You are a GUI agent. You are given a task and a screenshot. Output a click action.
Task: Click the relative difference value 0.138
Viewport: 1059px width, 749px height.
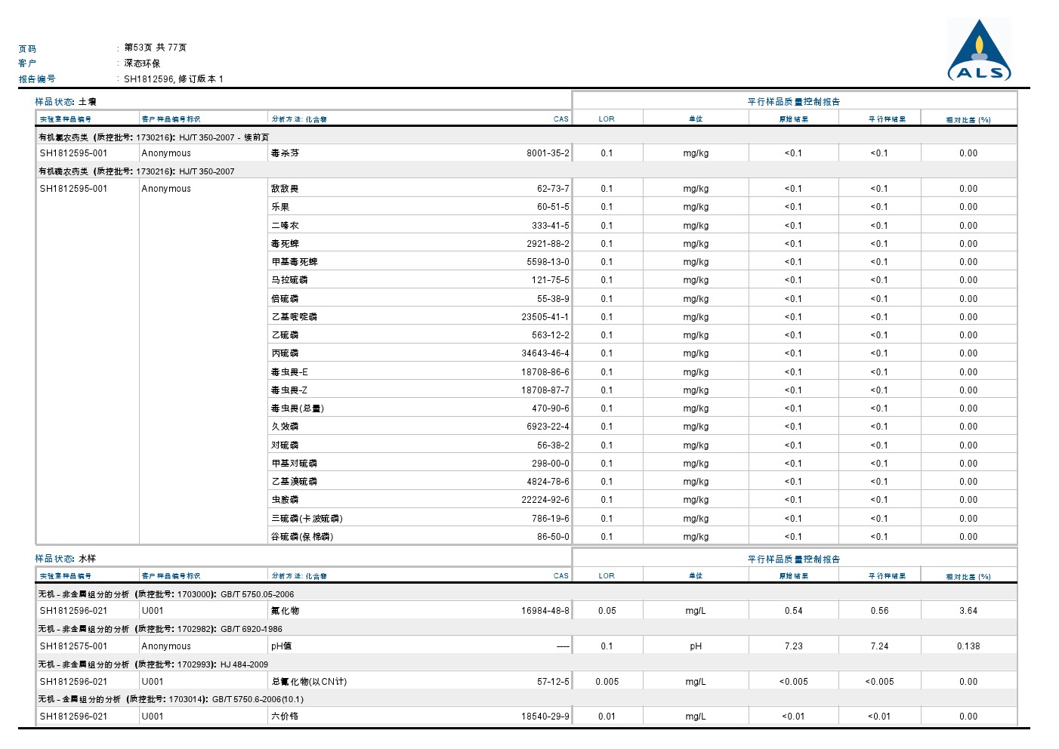point(968,646)
